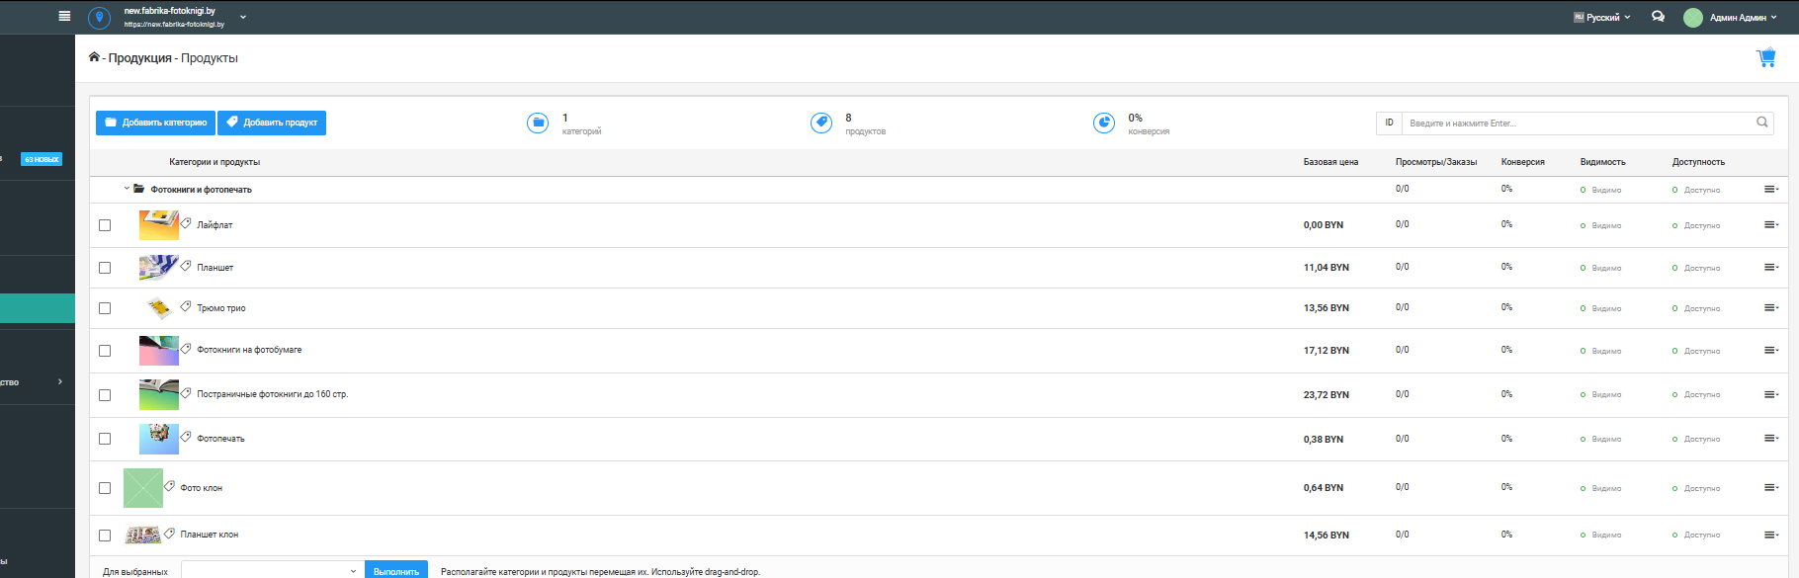Click the tag icon beside Трюмо трио
Viewport: 1799px width, 578px height.
tap(186, 306)
